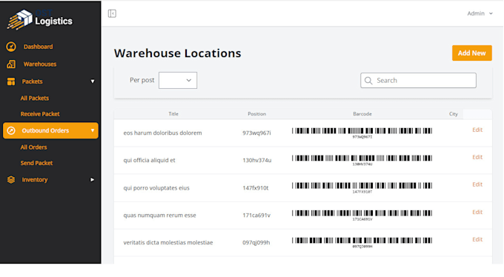
Task: Click position value 097qj099h
Action: pyautogui.click(x=256, y=243)
